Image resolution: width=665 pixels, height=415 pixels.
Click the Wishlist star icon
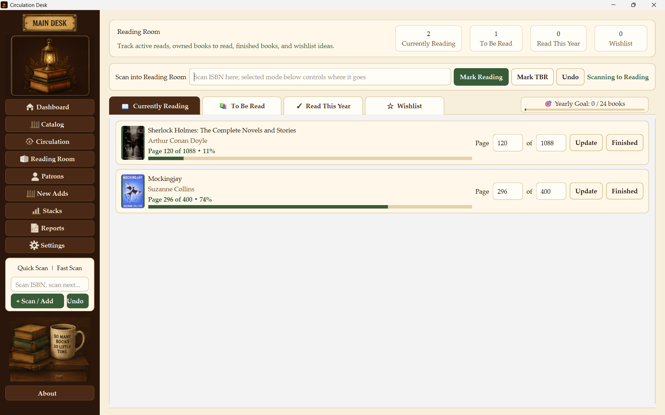pos(390,106)
